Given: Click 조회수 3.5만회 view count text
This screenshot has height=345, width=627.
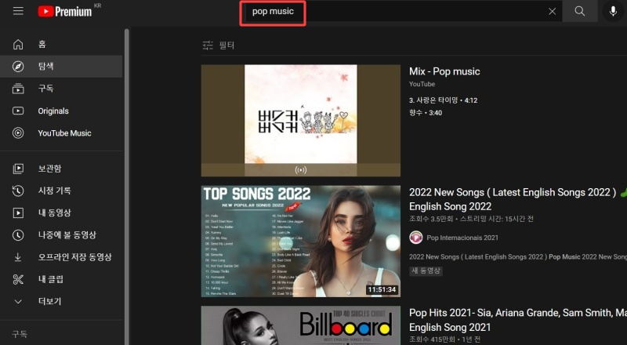Looking at the screenshot, I should 431,219.
